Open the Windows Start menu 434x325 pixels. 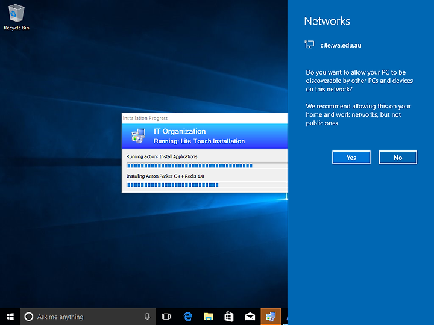(x=10, y=317)
